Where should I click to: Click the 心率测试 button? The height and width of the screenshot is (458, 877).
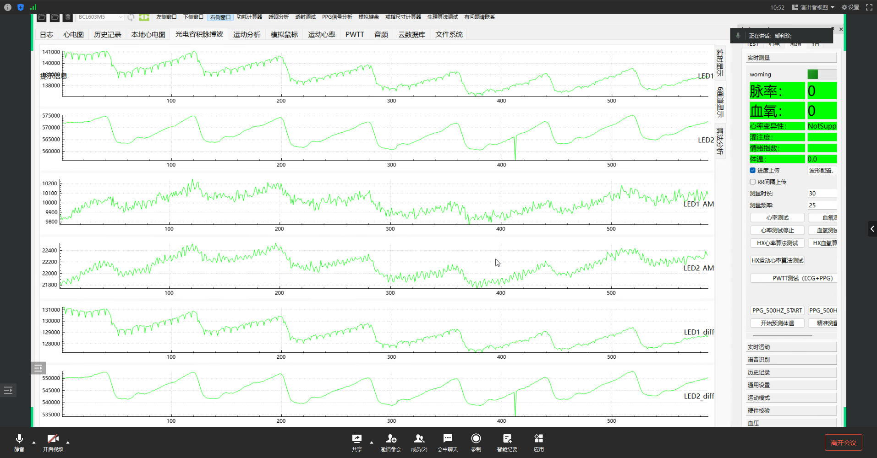point(777,218)
